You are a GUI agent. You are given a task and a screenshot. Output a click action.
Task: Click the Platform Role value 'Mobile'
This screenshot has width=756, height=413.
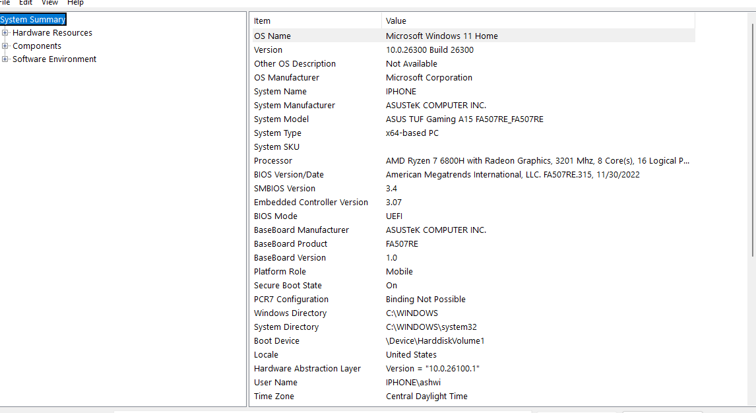pyautogui.click(x=399, y=272)
